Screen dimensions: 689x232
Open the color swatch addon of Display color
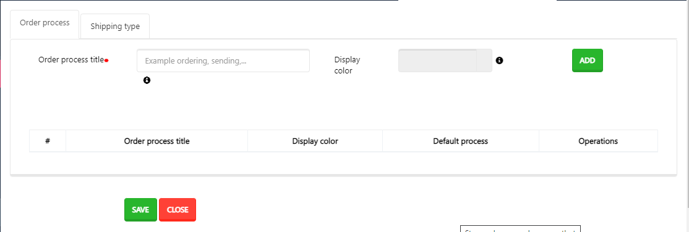tap(484, 60)
